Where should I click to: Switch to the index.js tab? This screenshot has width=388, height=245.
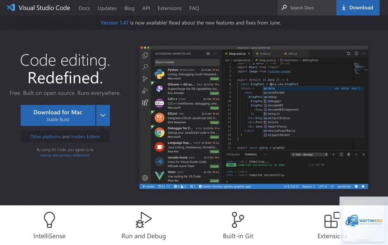(265, 53)
